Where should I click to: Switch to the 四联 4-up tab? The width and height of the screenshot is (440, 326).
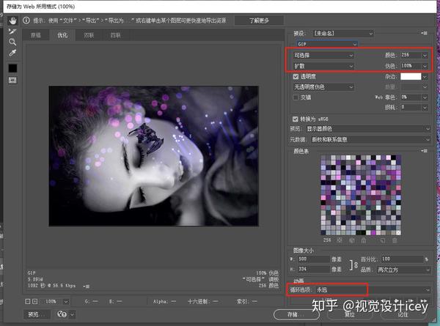click(115, 35)
